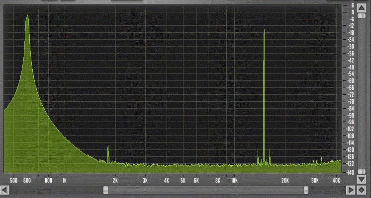Click the vertical scroll down arrow
The image size is (371, 198).
coord(361,180)
